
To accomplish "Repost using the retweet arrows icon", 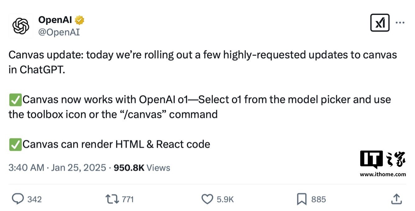I will coord(112,199).
